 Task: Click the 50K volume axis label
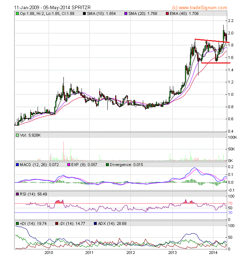coord(231,149)
